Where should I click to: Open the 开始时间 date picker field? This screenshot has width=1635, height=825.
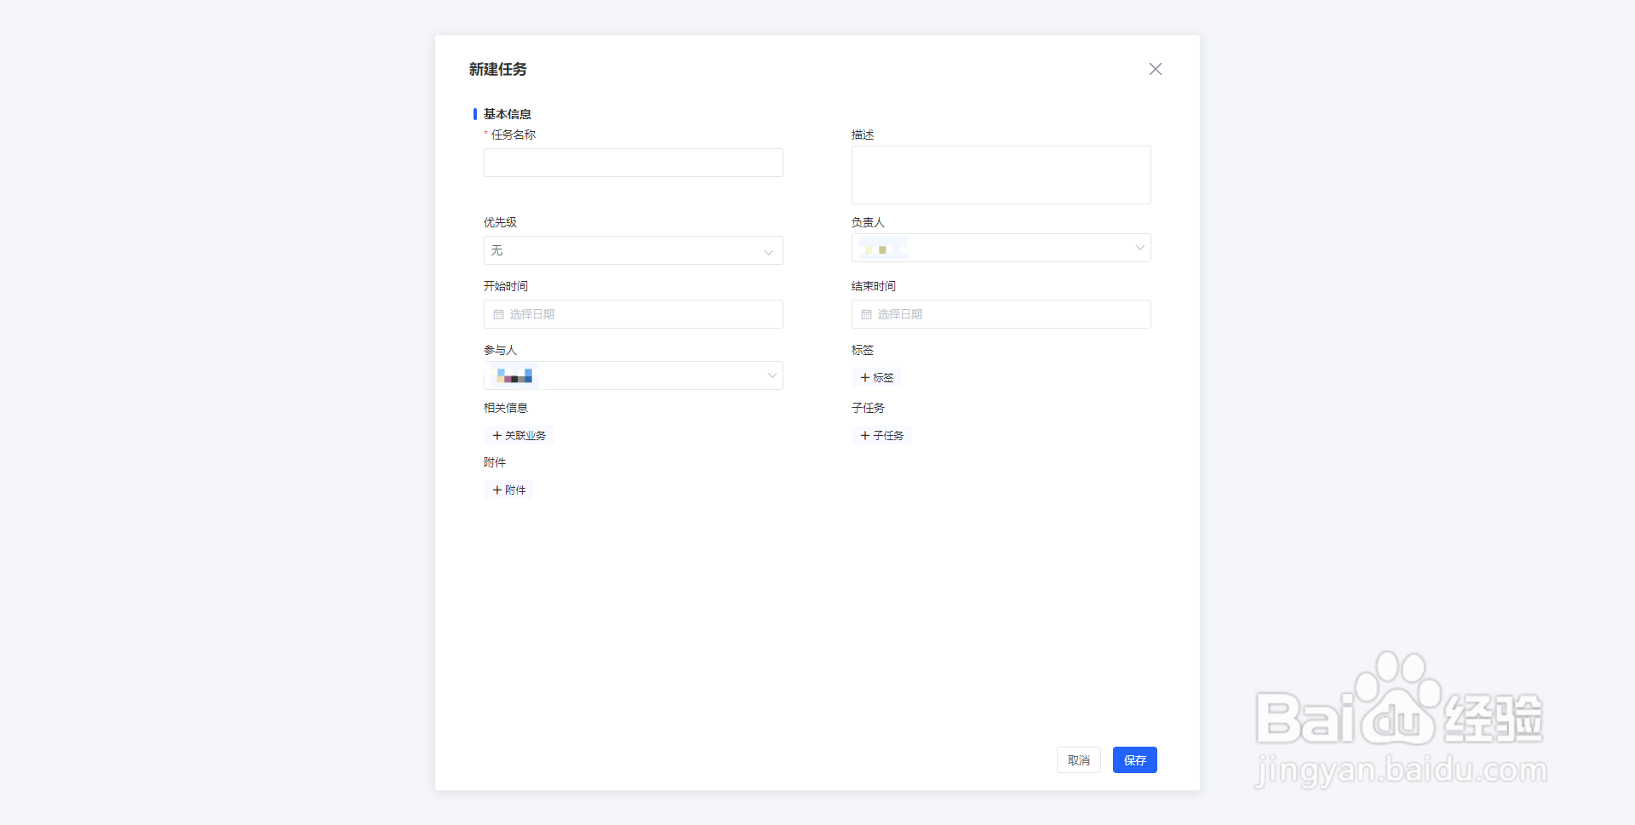633,314
